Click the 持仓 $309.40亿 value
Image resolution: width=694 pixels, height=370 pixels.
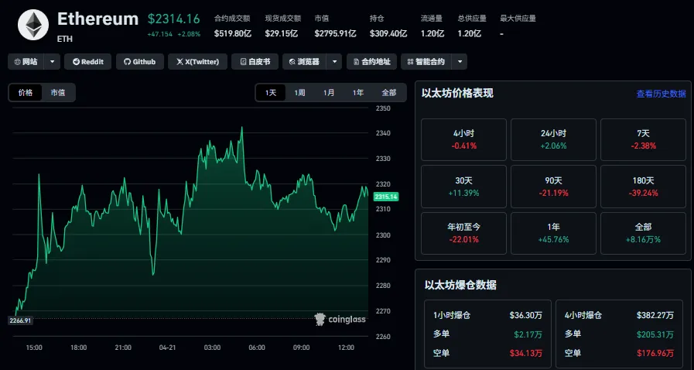point(388,33)
